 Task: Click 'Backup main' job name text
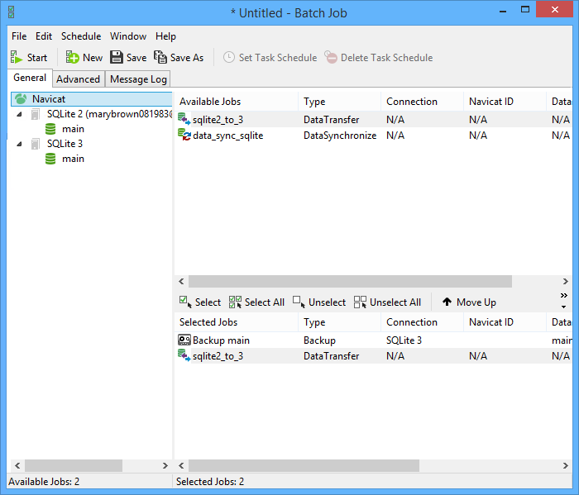point(221,340)
